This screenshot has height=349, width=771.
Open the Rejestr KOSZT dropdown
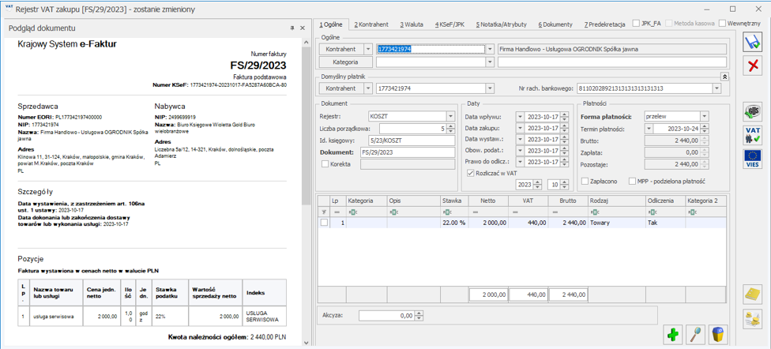point(450,117)
